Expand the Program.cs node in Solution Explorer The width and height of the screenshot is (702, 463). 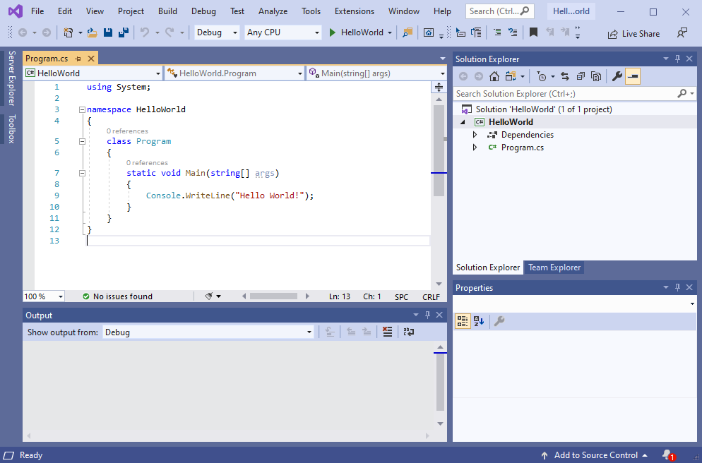pos(475,148)
